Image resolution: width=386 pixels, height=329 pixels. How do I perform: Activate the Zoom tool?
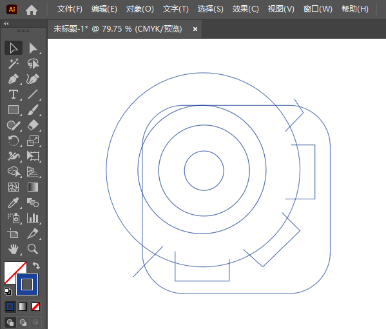(x=33, y=249)
